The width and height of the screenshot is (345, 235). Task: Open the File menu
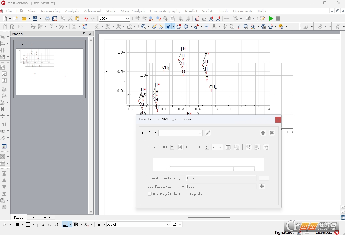coord(9,11)
